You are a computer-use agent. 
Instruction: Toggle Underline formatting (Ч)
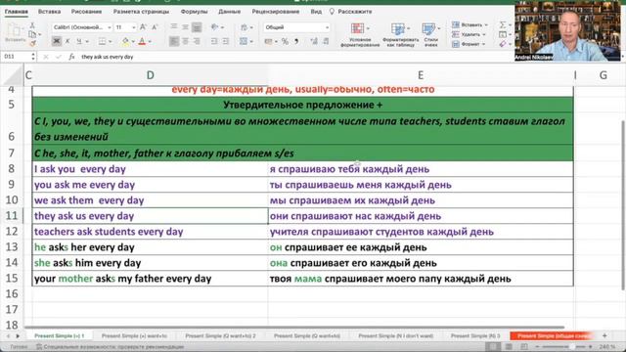tap(78, 41)
